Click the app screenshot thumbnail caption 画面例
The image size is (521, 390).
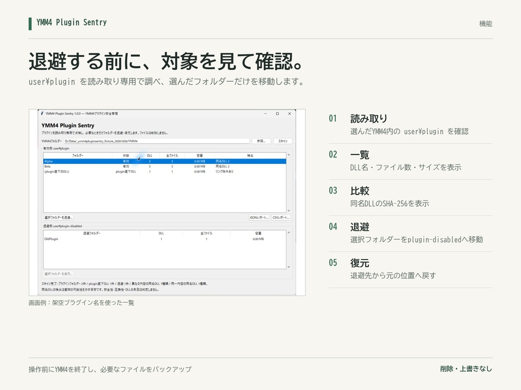[x=81, y=303]
